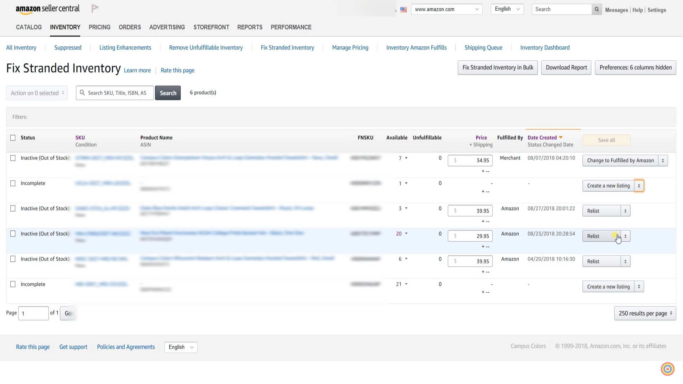
Task: Toggle the select-all checkbox in table header
Action: click(x=13, y=138)
